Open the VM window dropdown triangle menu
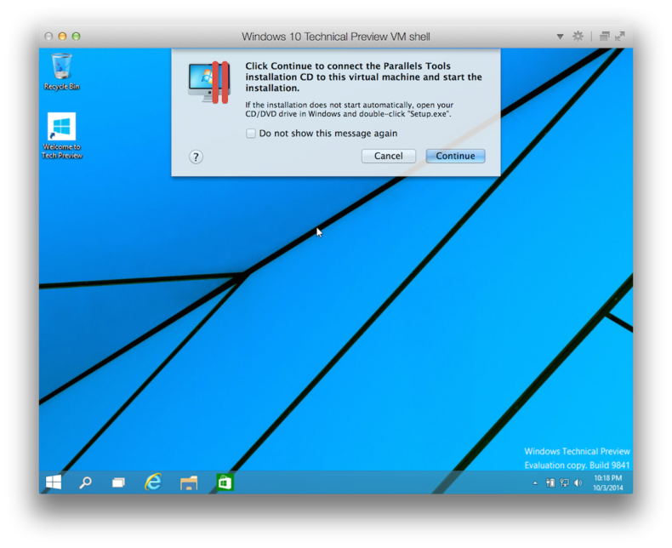The image size is (672, 548). pyautogui.click(x=560, y=37)
